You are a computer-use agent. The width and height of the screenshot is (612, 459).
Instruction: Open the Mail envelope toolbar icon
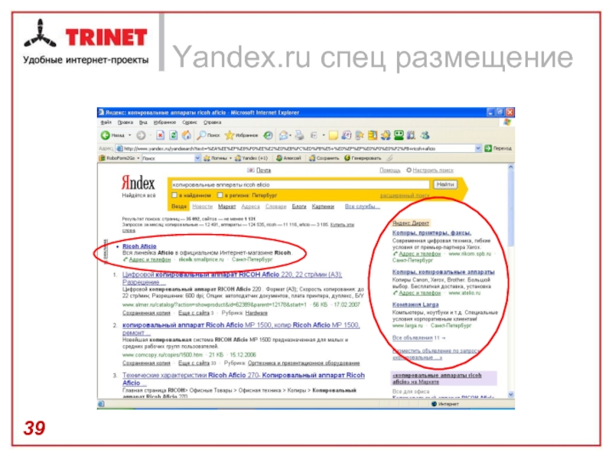pyautogui.click(x=284, y=135)
